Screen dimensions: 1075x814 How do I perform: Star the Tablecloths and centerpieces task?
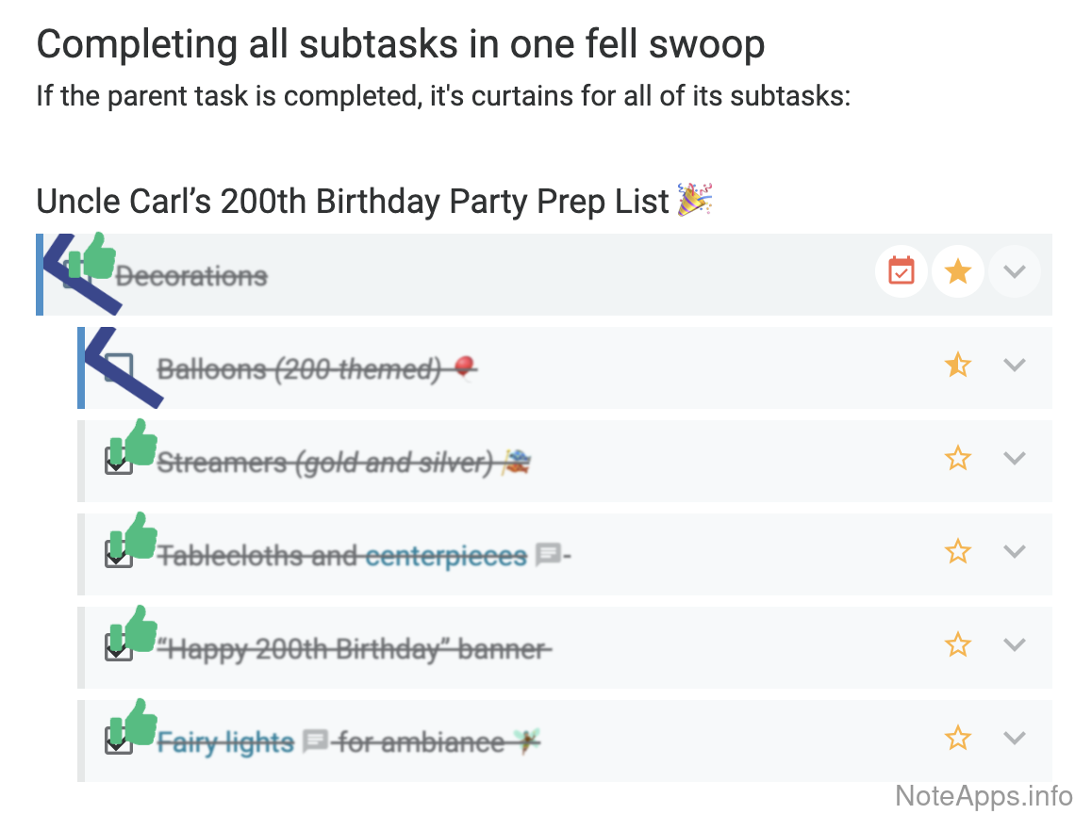click(958, 551)
